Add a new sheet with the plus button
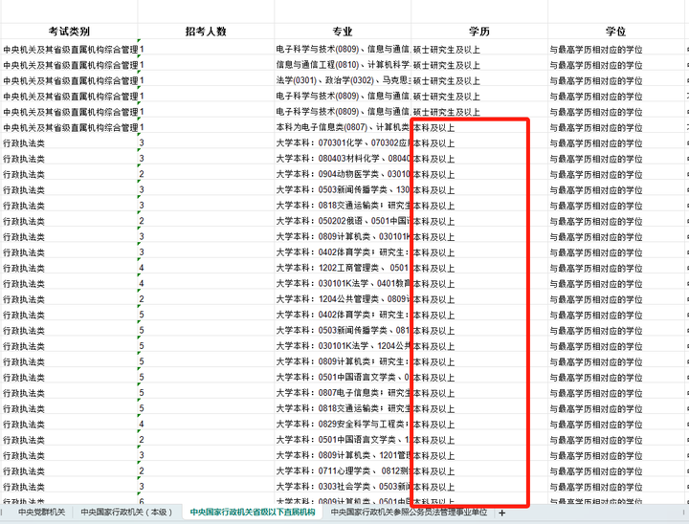Image resolution: width=689 pixels, height=524 pixels. (x=501, y=513)
